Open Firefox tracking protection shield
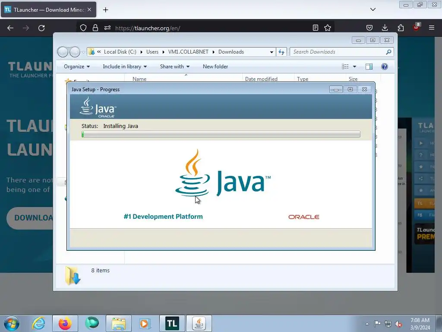This screenshot has width=442, height=332. (83, 28)
